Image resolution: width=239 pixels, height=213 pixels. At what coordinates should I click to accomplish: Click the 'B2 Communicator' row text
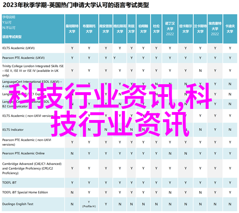[15, 106]
